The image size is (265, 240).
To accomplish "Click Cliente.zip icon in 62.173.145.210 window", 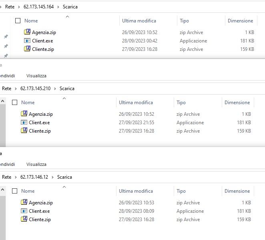I will [24, 130].
